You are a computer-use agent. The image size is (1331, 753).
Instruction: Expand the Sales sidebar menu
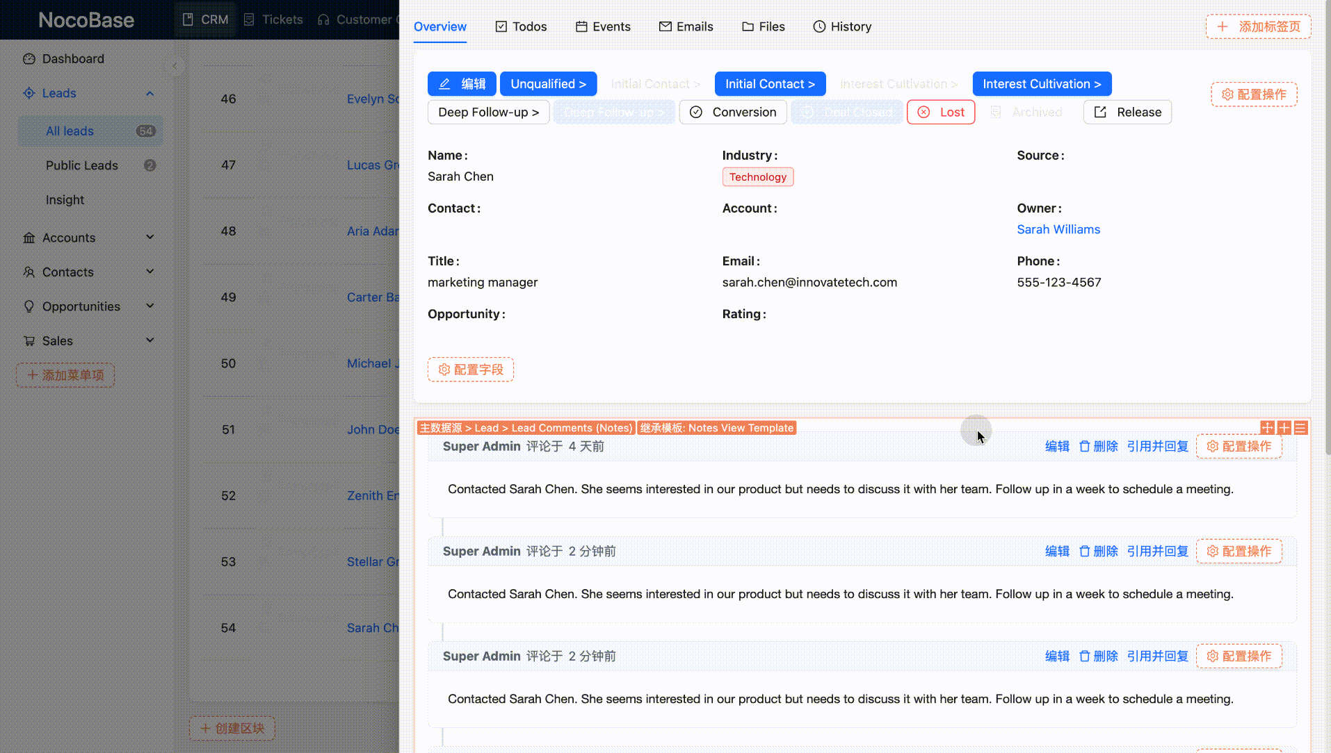click(150, 340)
